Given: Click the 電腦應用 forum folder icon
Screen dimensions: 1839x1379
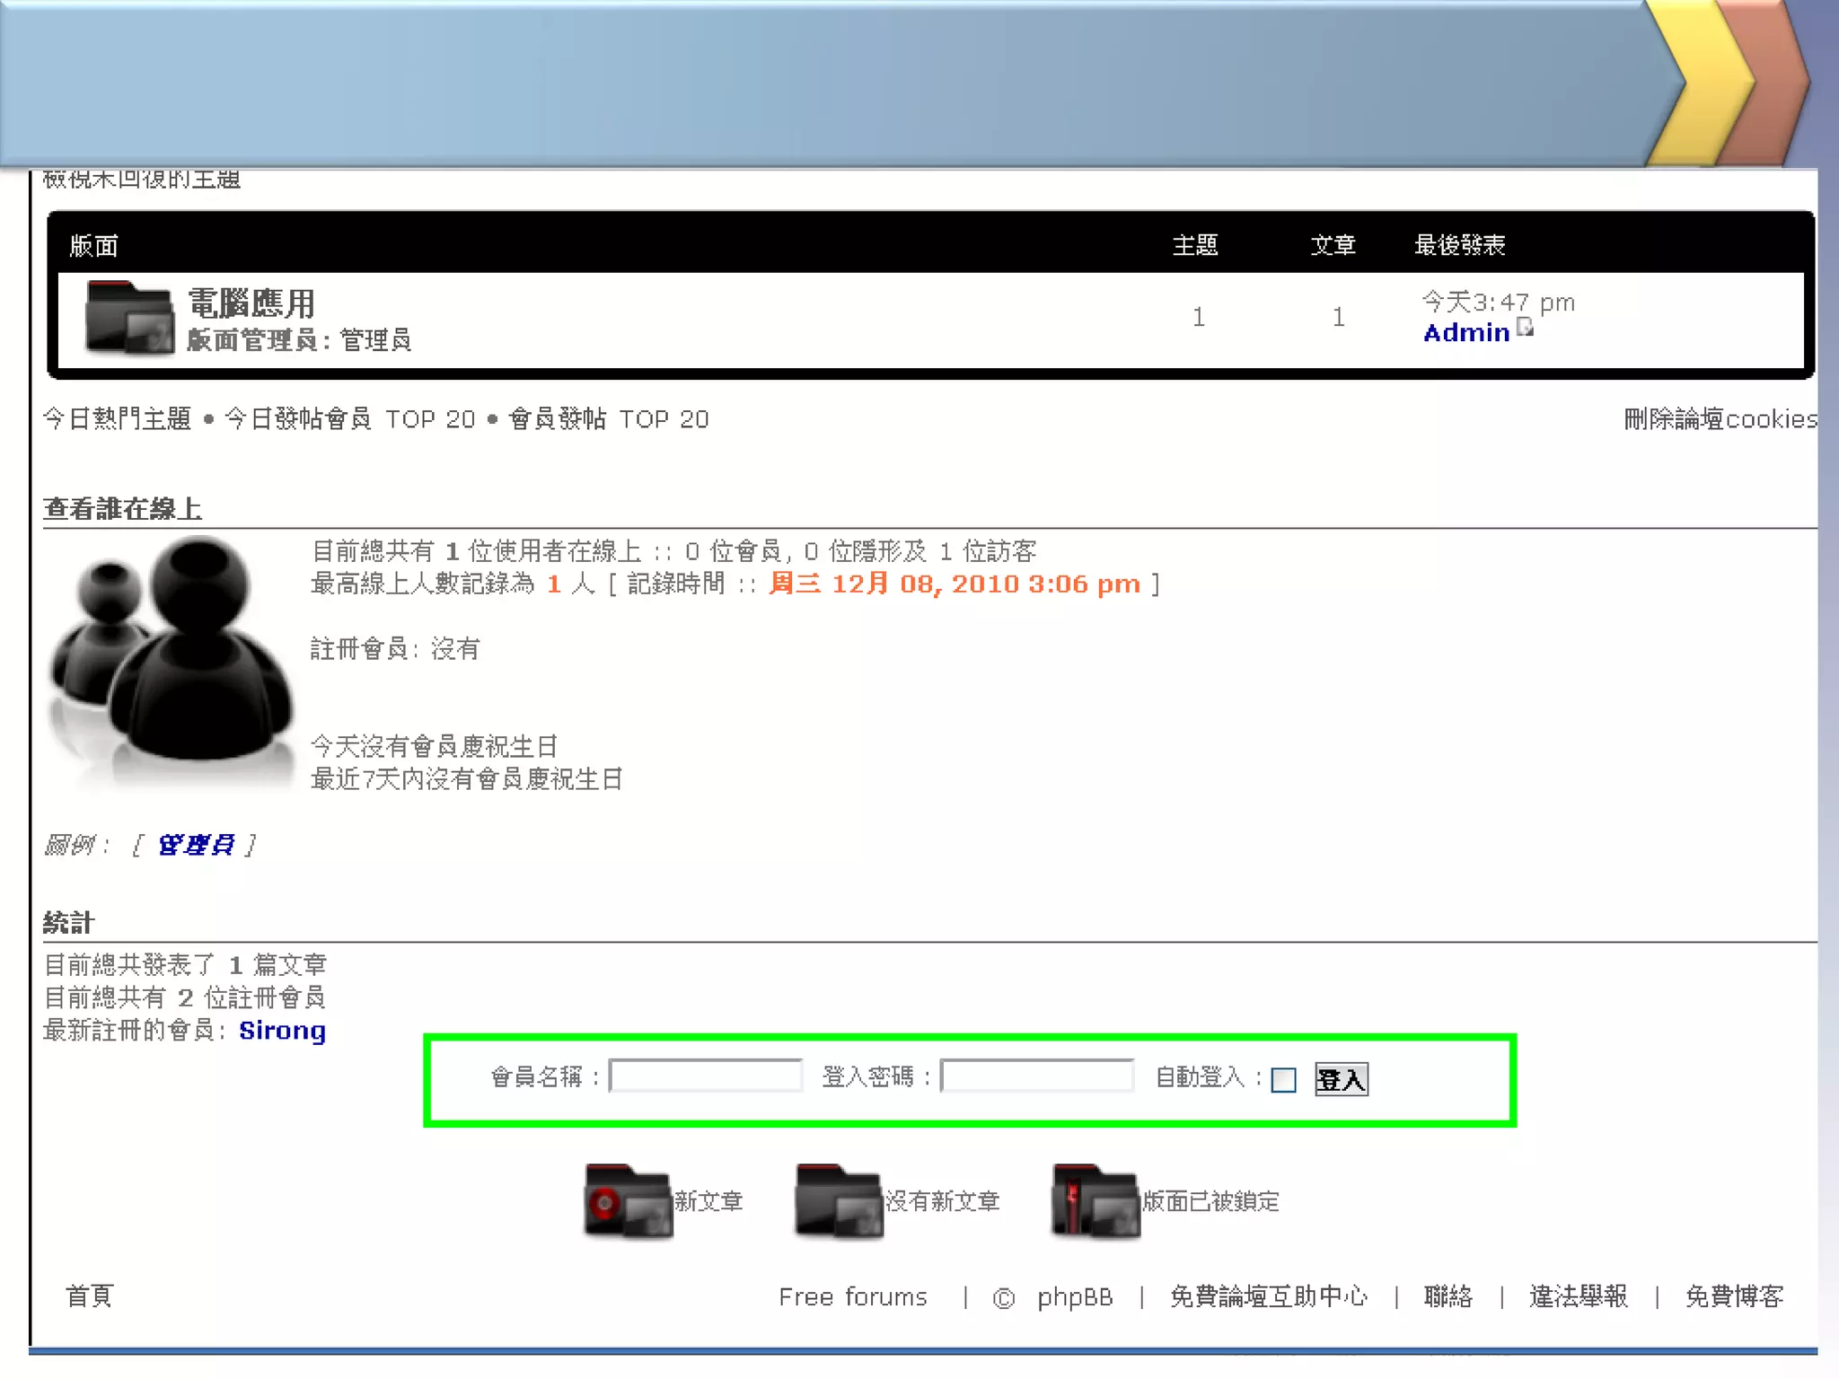Looking at the screenshot, I should tap(129, 318).
